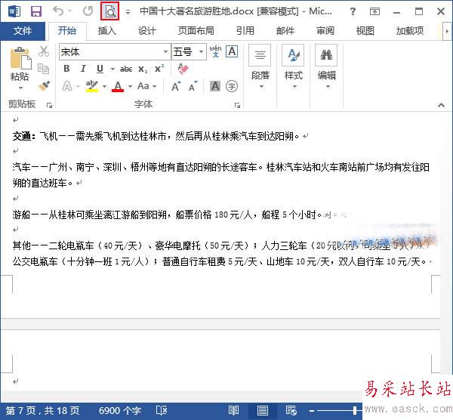453x420 pixels.
Task: Click the Save icon in quick access toolbar
Action: (36, 11)
